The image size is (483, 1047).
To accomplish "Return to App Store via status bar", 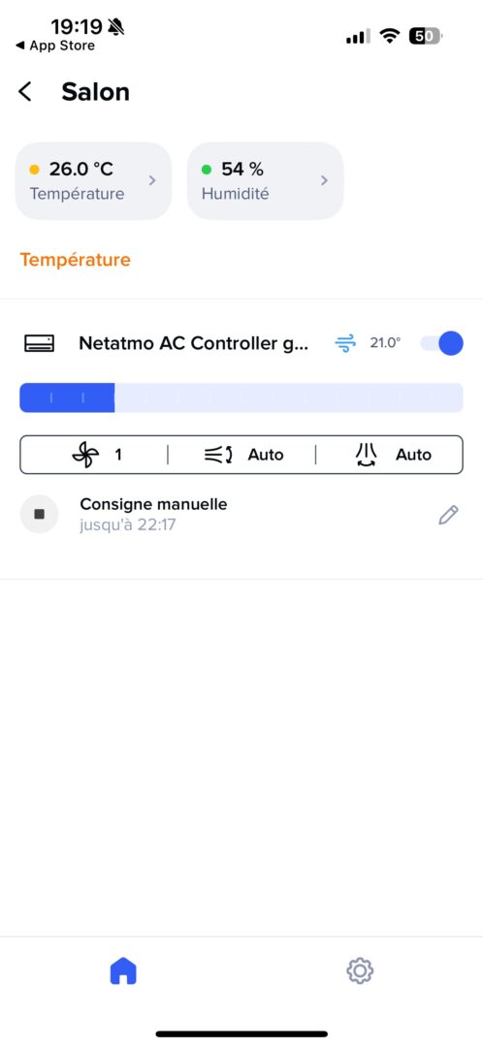I will click(x=54, y=47).
